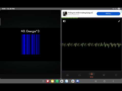Tap the clock time in status bar
Viewport: 122px width, 91px height.
point(4,9)
